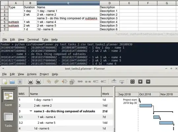Open the Tabs menu in Terminal
Viewport: 178px width, 132px height.
coord(45,40)
